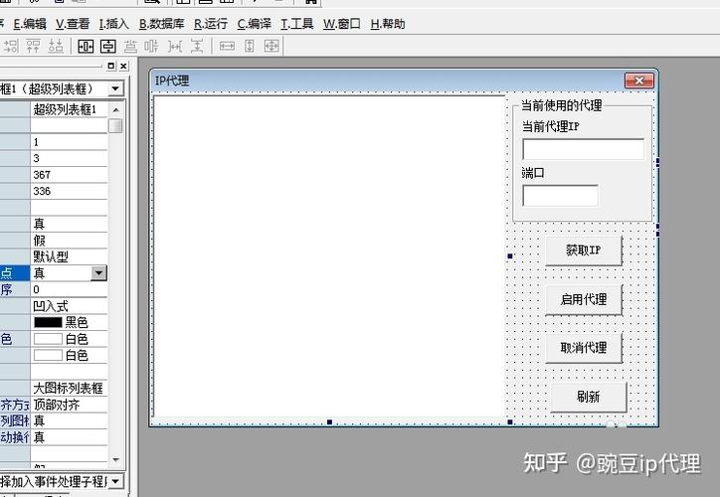Click the 当前使用的代理 group box label
Screen dimensions: 720x497
pyautogui.click(x=561, y=105)
